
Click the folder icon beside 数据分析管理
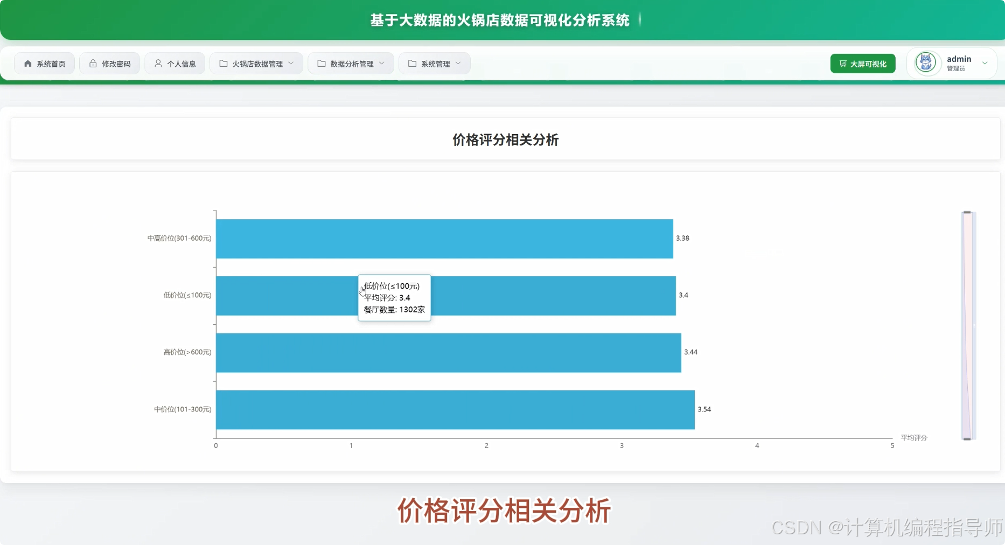(x=322, y=64)
